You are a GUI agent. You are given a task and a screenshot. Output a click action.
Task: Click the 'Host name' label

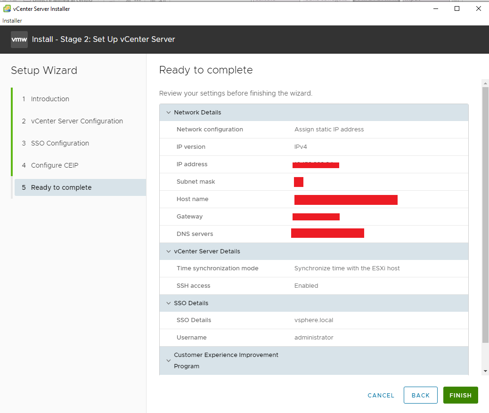(192, 199)
